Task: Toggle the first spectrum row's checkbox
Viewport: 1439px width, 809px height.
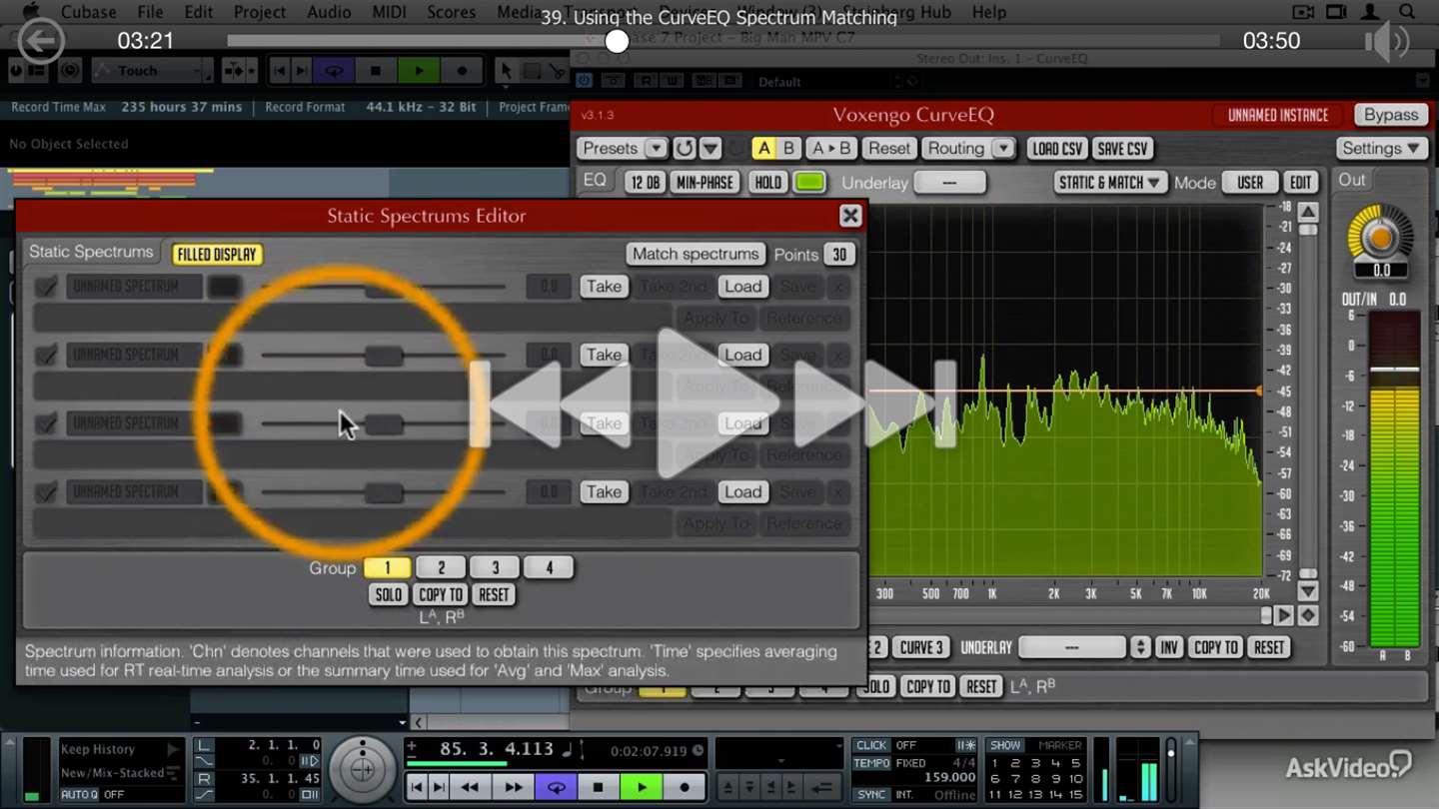Action: tap(46, 287)
